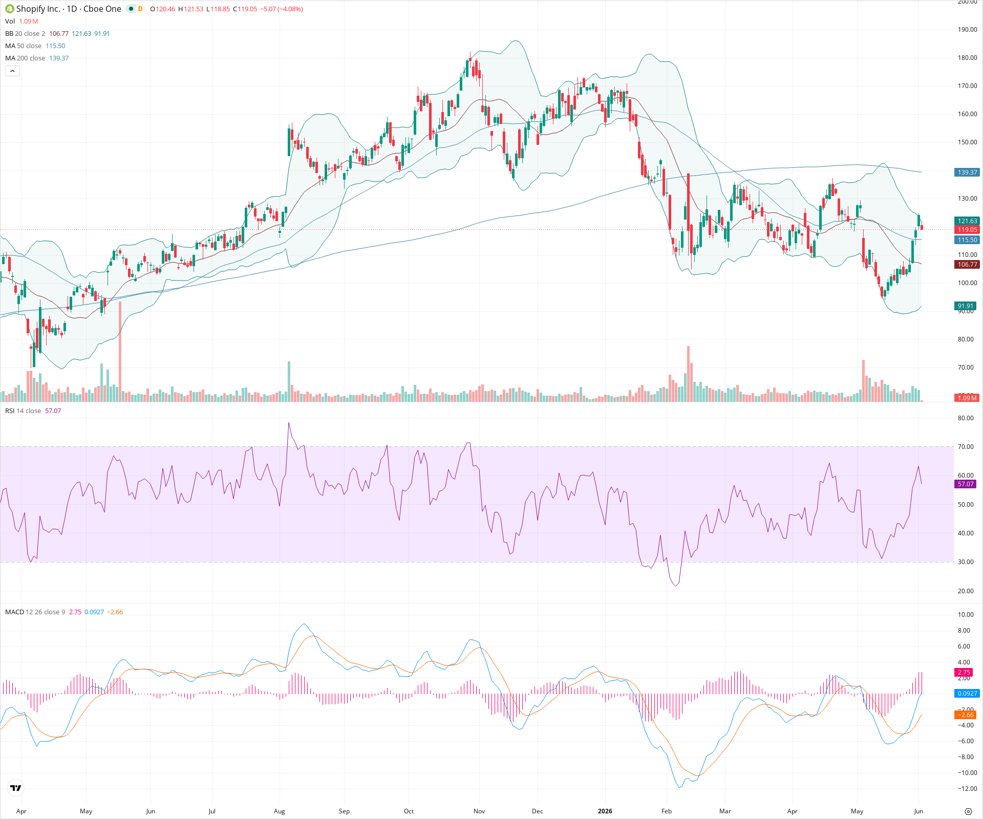This screenshot has height=819, width=983.
Task: Select the MACD 12 26 close 9 legend
Action: (35, 612)
